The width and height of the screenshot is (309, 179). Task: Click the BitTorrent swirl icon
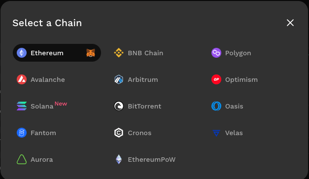click(x=119, y=106)
